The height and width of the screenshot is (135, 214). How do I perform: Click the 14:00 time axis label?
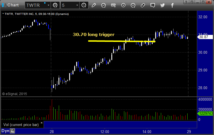tap(147, 132)
